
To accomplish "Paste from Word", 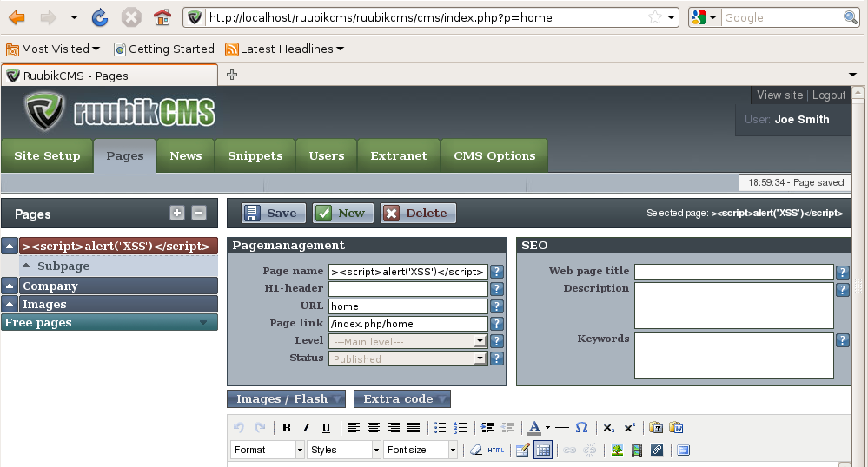I will (x=676, y=428).
